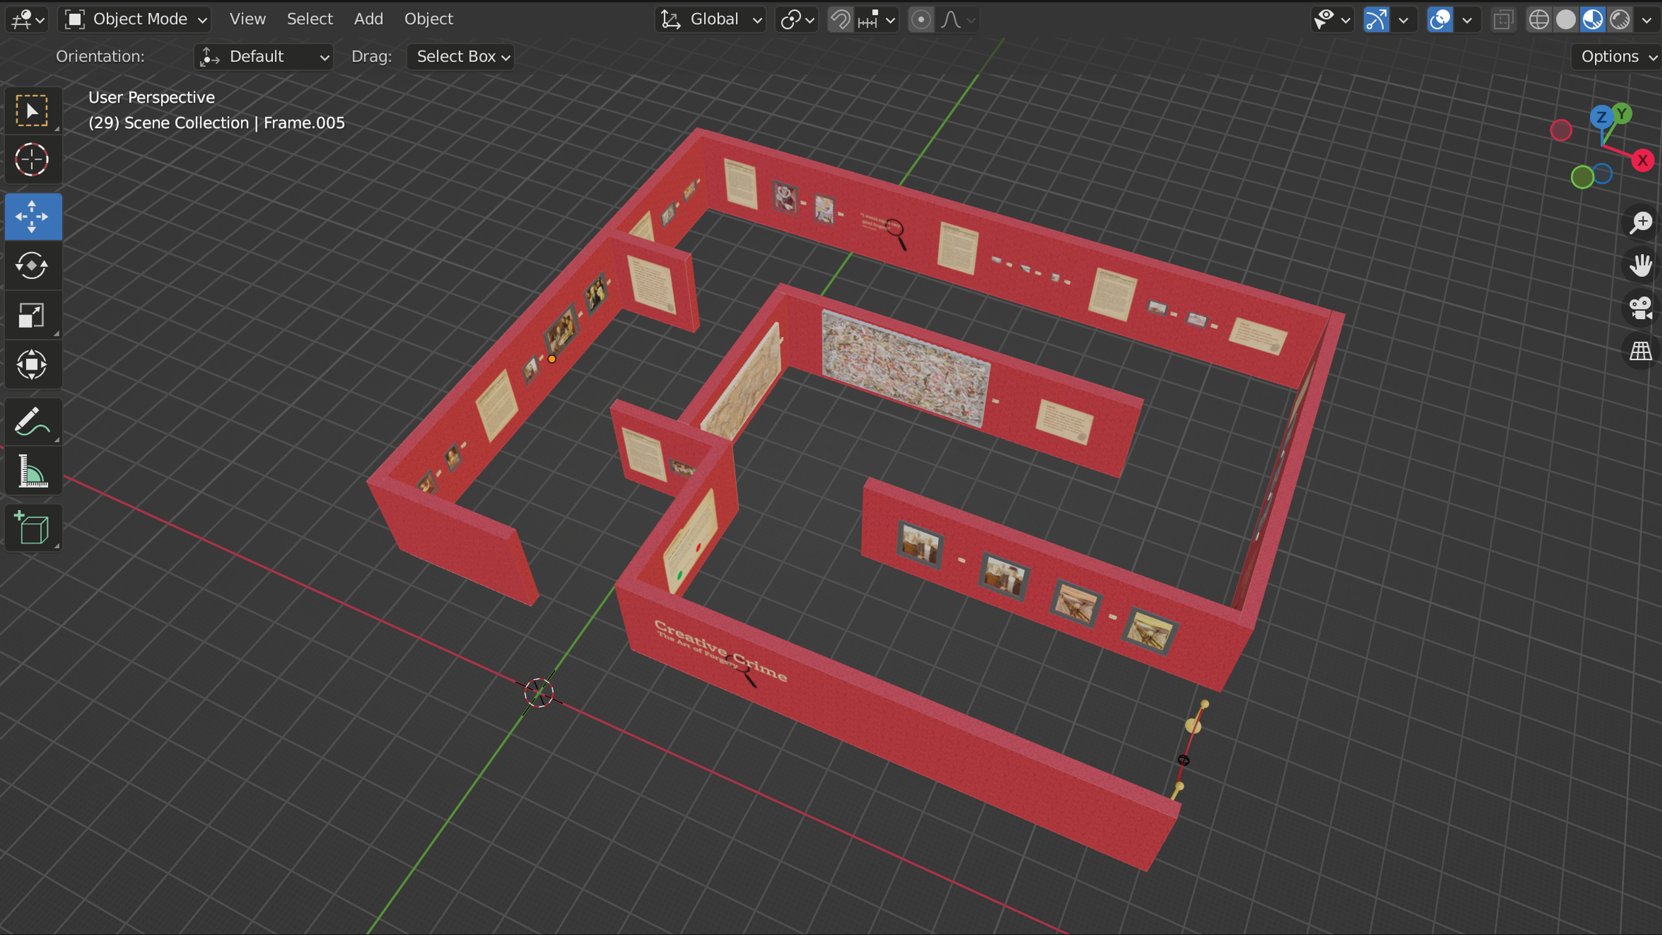Toggle viewport overlays
The height and width of the screenshot is (935, 1662).
1440,19
